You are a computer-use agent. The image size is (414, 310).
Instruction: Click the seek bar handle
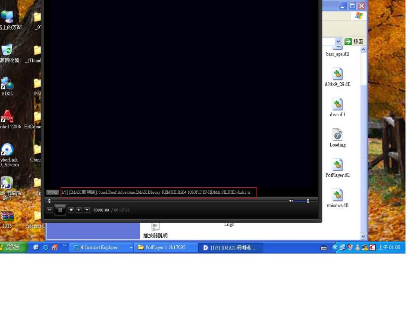pyautogui.click(x=49, y=201)
